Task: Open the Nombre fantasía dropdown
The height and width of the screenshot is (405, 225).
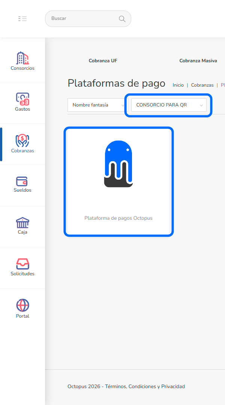Action: 97,105
